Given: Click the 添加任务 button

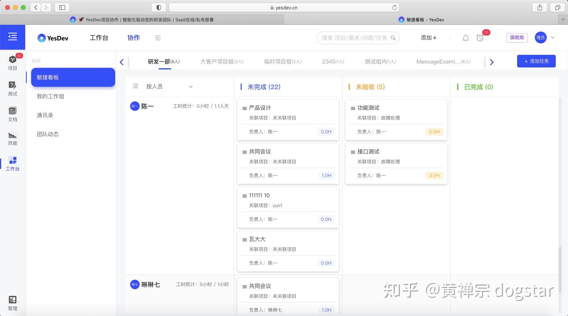Looking at the screenshot, I should click(x=536, y=61).
